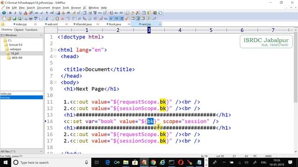The image size is (298, 167).
Task: Select the Tomcat 9.0 folder
Action: point(15,45)
